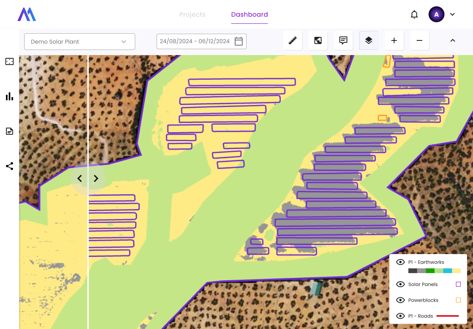Screen dimensions: 473x329
Task: Expand the user account menu chevron
Action: [x=452, y=15]
